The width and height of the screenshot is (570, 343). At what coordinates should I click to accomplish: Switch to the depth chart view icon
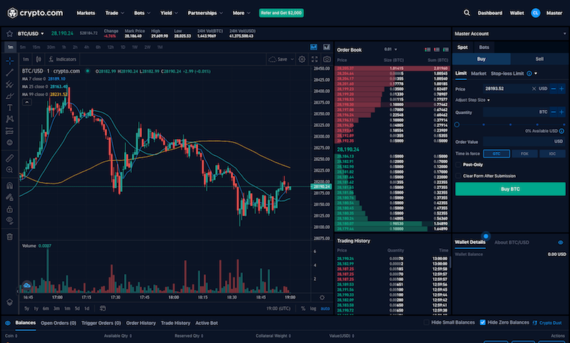[326, 47]
